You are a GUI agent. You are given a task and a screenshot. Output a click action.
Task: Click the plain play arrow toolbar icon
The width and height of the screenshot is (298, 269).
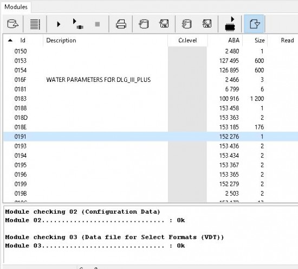tap(59, 24)
